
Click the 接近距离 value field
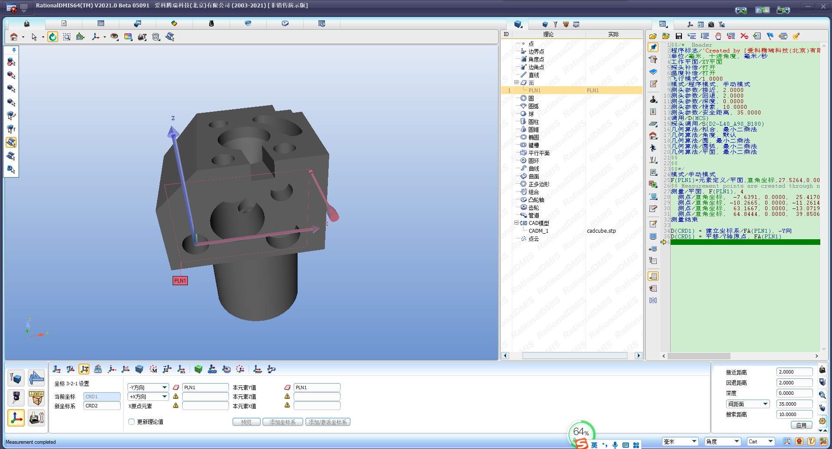pos(794,372)
